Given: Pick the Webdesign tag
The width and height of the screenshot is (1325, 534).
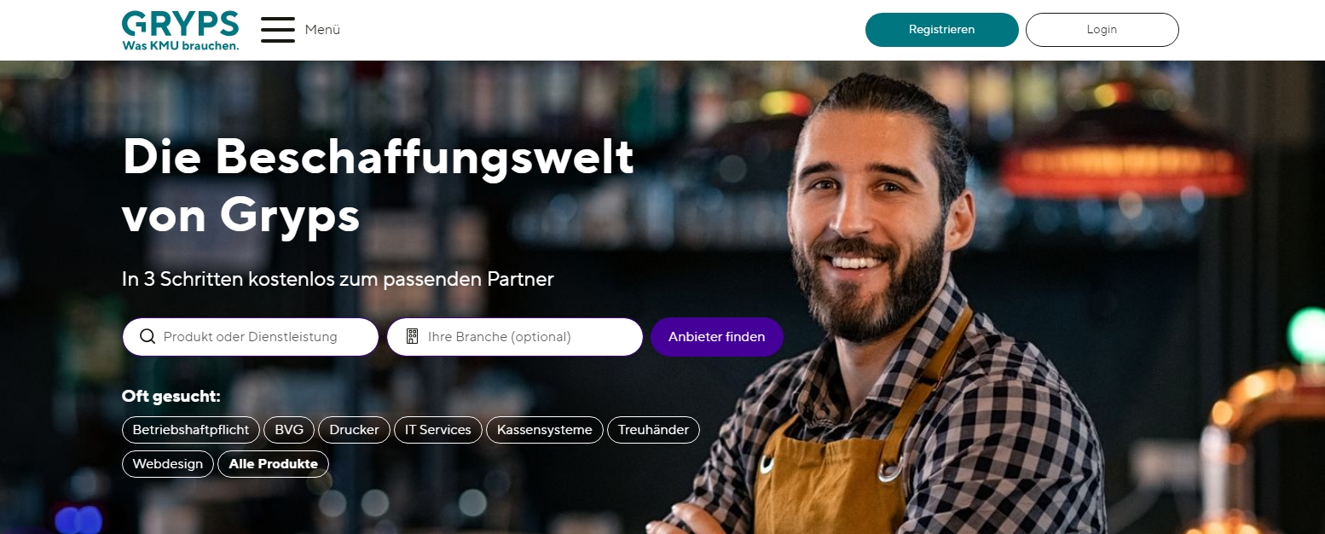Looking at the screenshot, I should point(168,464).
